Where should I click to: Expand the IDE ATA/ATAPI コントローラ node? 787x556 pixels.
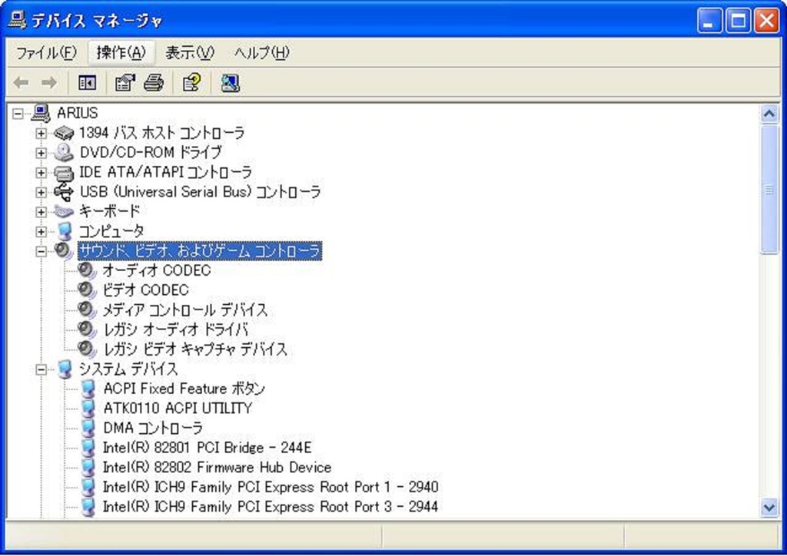(42, 173)
